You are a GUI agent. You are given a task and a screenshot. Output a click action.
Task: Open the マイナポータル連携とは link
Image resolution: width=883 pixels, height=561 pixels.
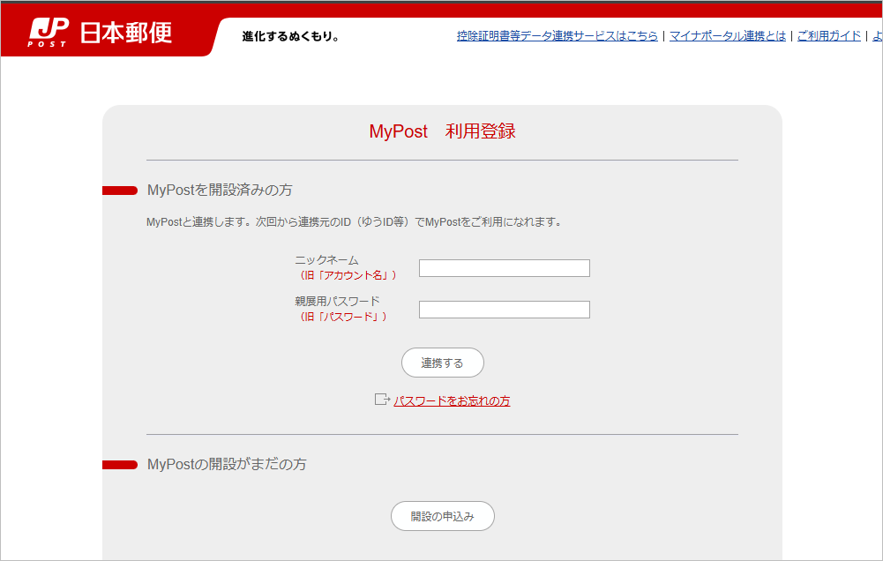(727, 36)
